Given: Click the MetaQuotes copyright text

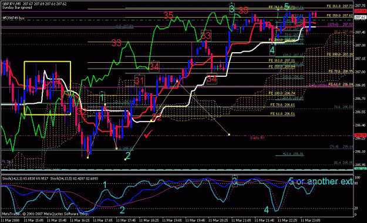Looking at the screenshot, I should click(45, 214).
